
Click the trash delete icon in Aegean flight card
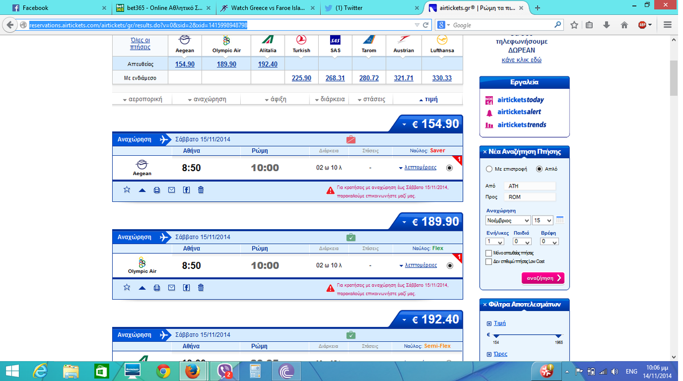pos(201,190)
